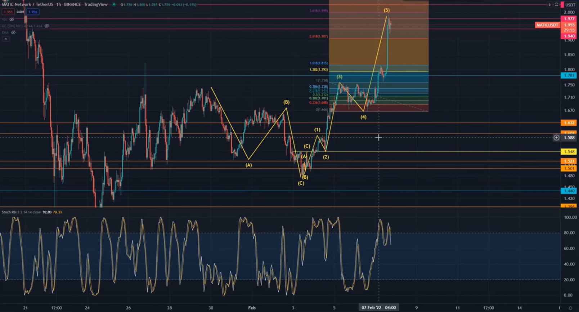Select the large (B) corrective wave label
The height and width of the screenshot is (312, 579).
coord(286,102)
